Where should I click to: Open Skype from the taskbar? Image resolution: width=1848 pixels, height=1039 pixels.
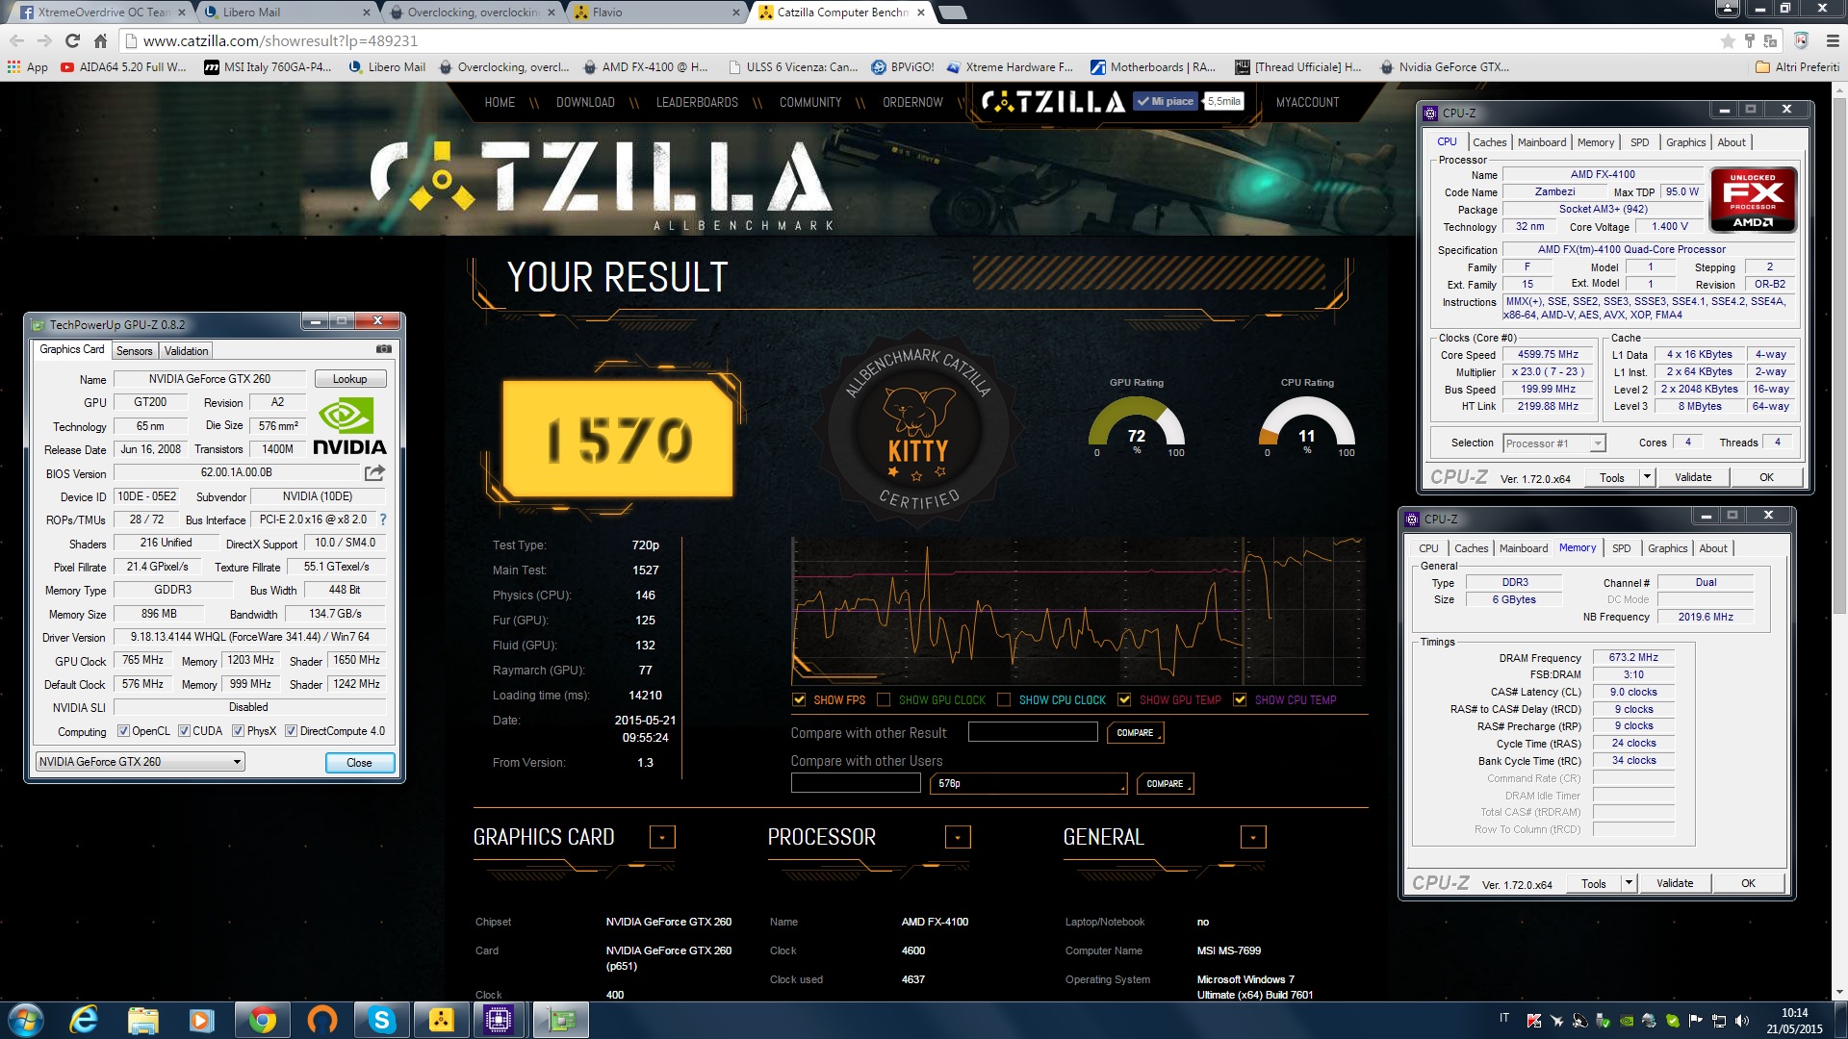click(381, 1020)
